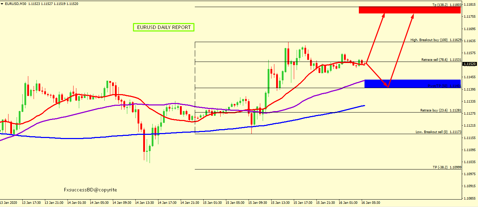
Task: Click the chart menu triangle beside EURUSD,M30
Action: pyautogui.click(x=2, y=4)
